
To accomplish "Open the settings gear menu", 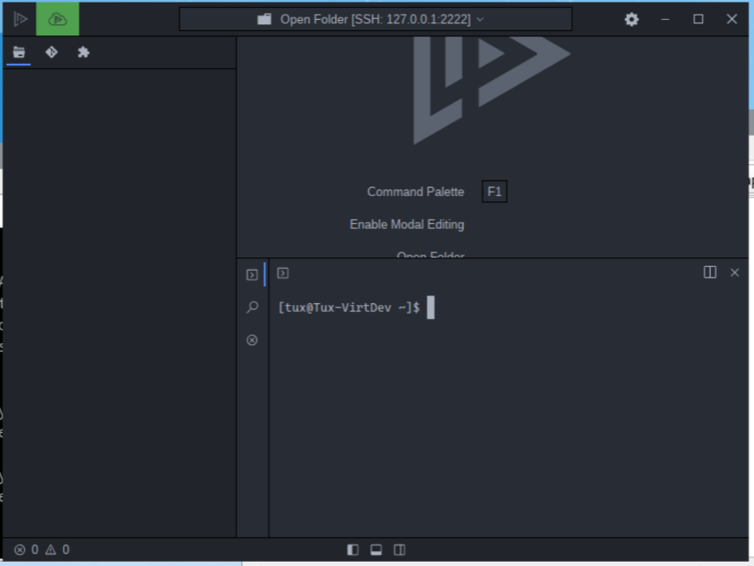I will pyautogui.click(x=631, y=19).
